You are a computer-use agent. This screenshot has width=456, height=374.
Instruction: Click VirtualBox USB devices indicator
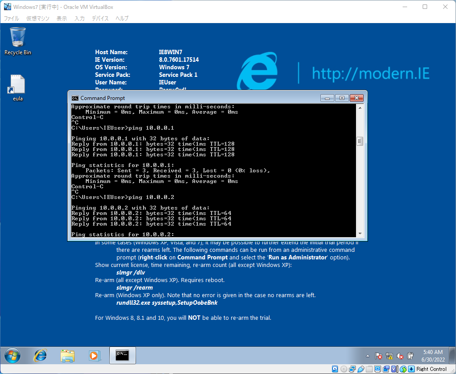[x=361, y=369]
